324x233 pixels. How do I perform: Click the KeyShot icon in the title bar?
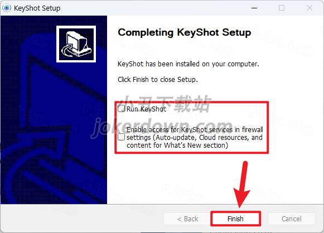[x=7, y=8]
